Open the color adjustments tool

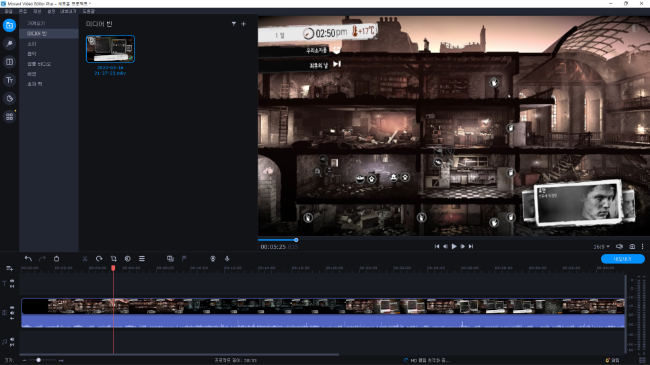coord(128,259)
